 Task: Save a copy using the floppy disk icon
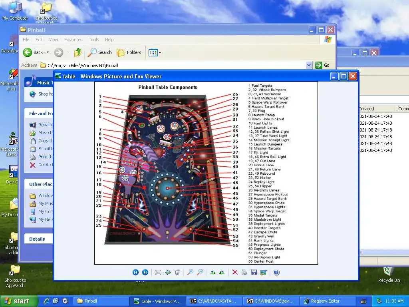[x=254, y=272]
